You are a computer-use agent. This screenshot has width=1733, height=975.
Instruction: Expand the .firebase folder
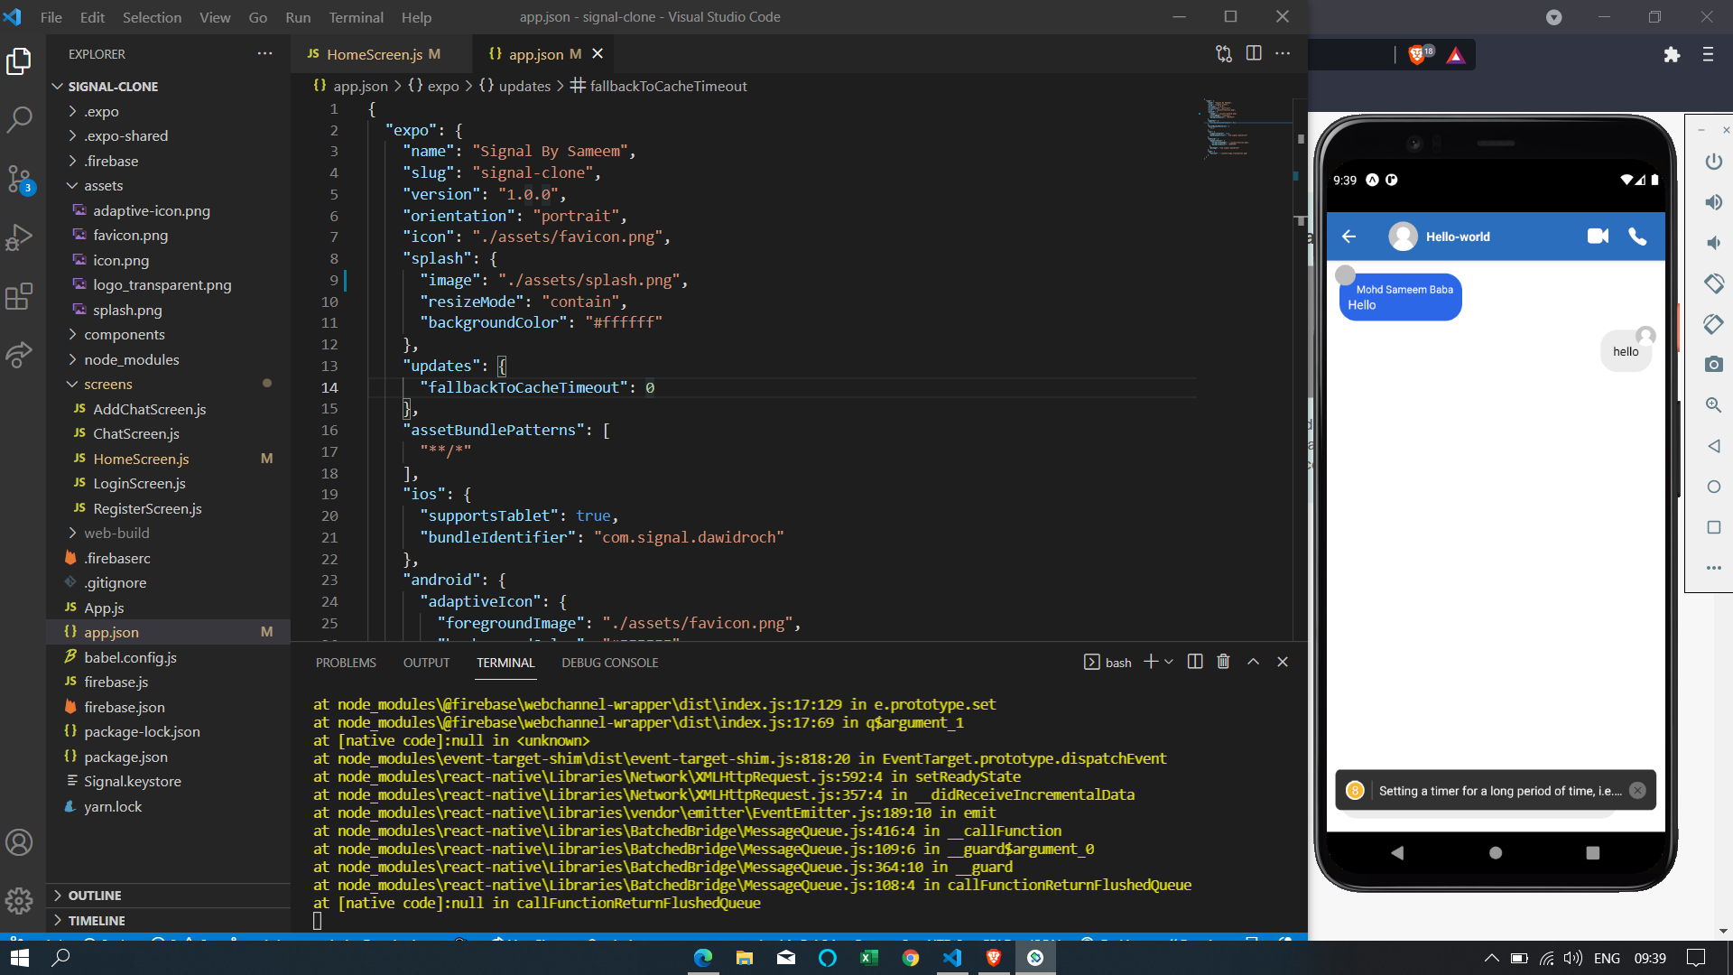[168, 161]
